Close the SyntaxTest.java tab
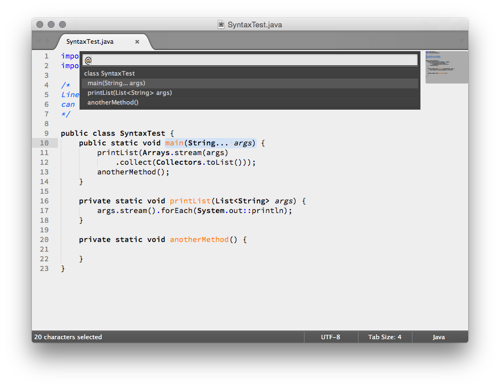 coord(137,41)
